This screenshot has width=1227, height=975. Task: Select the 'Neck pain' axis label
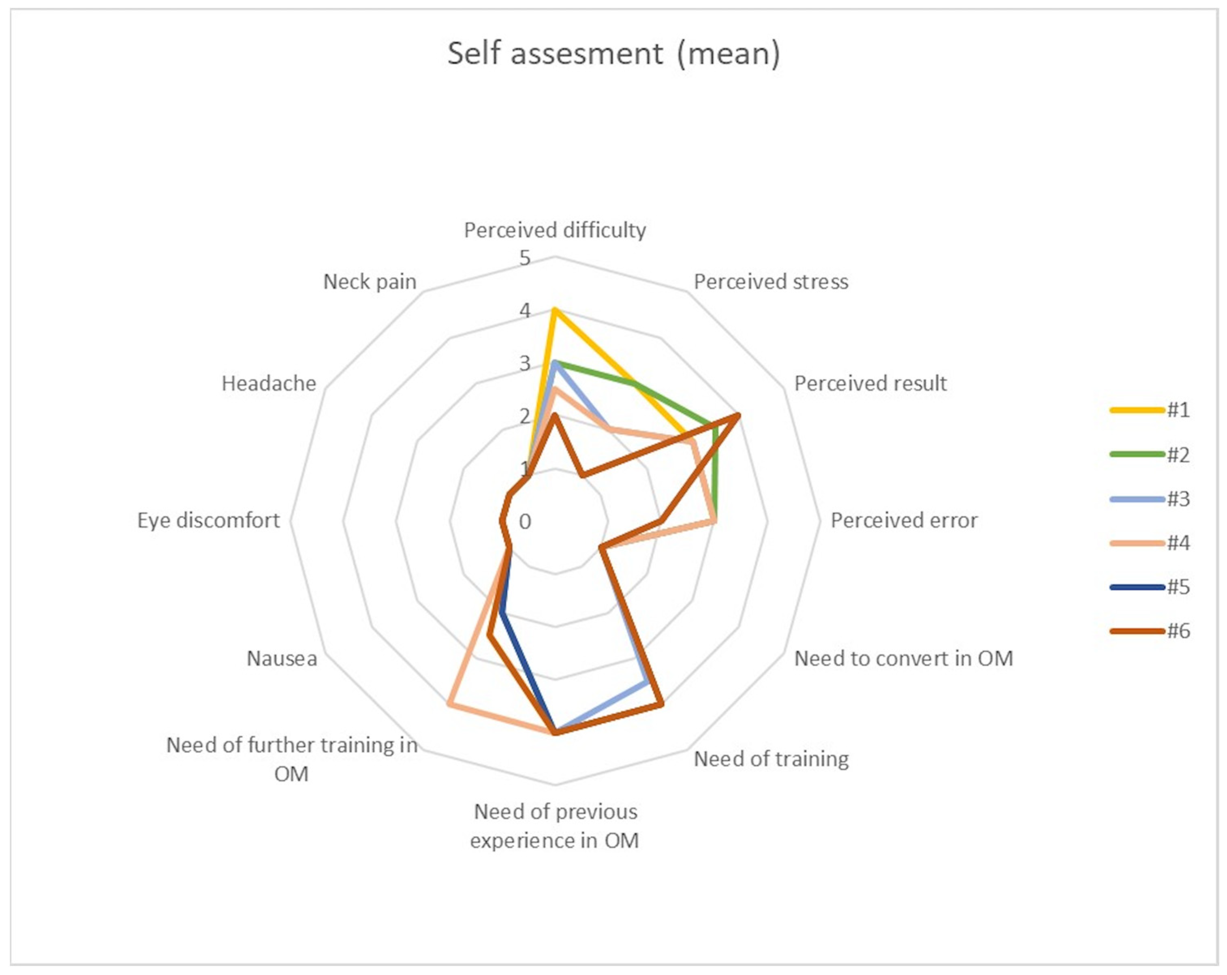coord(370,282)
